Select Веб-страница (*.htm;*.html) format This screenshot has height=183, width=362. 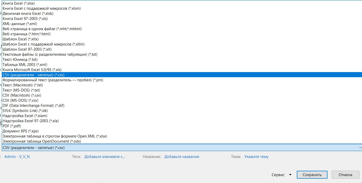coord(182,34)
